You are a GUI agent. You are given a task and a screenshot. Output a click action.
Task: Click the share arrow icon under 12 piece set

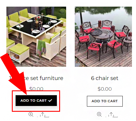pyautogui.click(x=43, y=114)
